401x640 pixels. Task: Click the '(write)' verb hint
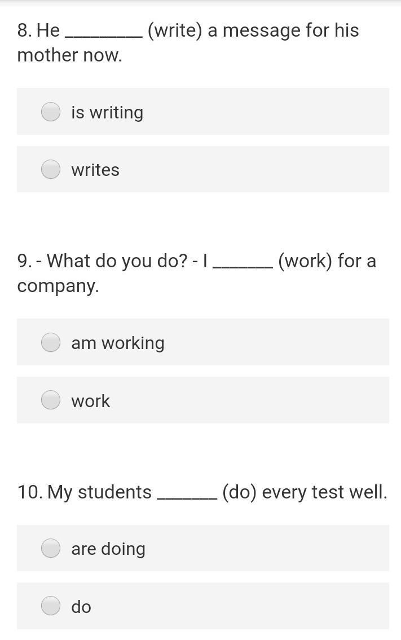175,30
